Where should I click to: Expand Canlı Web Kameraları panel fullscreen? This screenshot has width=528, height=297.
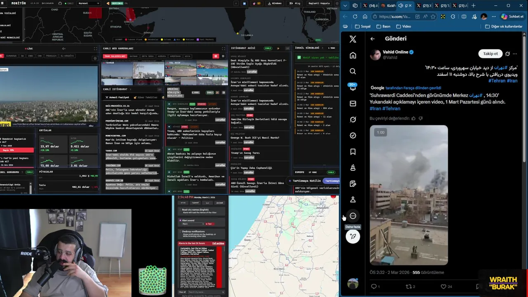coord(224,48)
